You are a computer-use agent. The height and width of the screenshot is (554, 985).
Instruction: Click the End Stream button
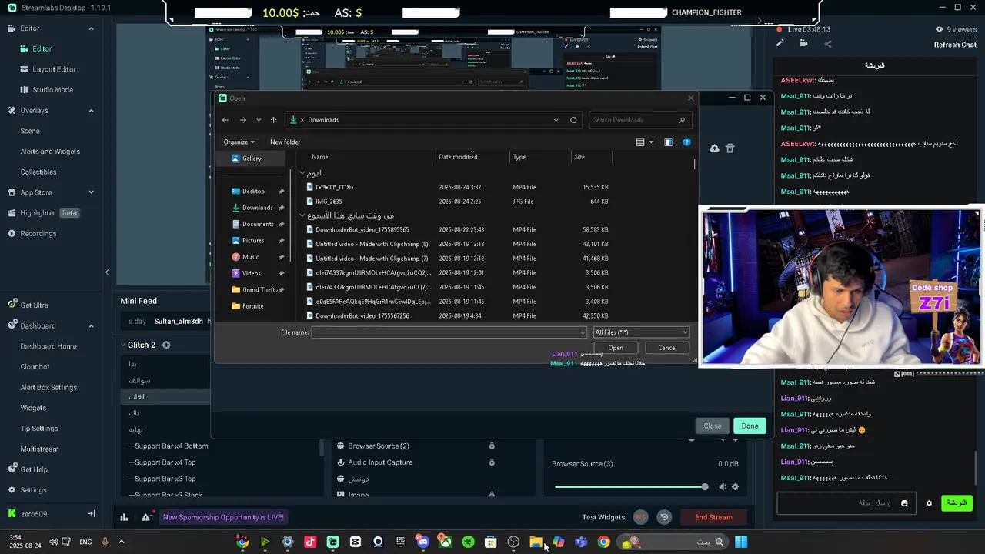pyautogui.click(x=713, y=517)
